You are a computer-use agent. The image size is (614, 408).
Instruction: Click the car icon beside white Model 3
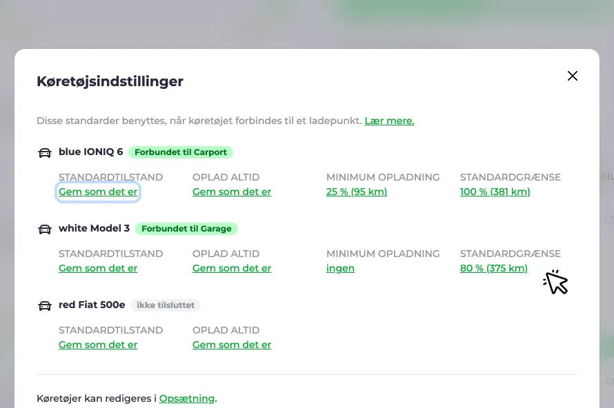coord(45,229)
